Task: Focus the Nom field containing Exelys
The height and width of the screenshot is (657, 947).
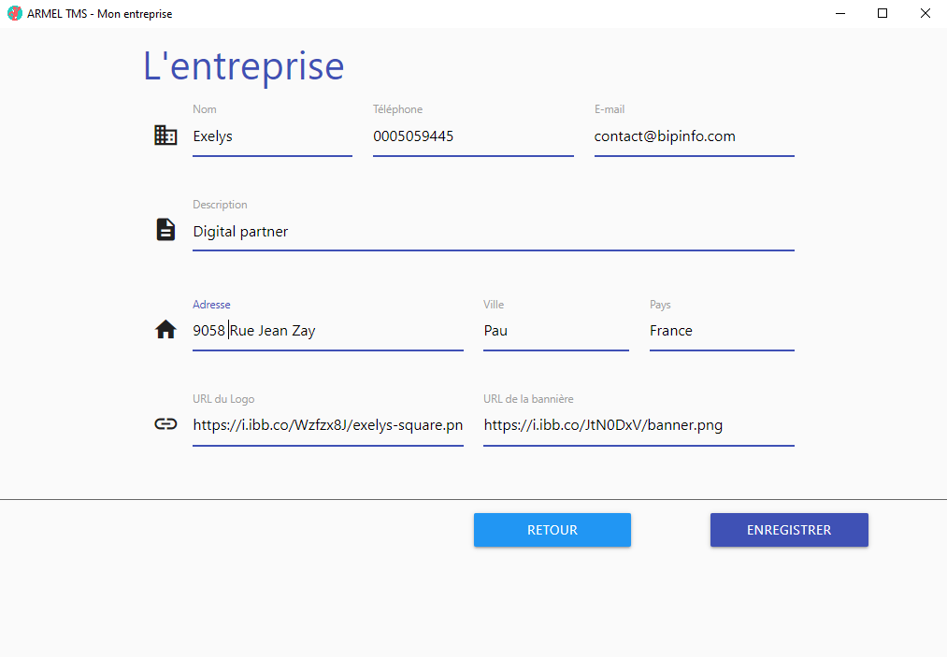Action: tap(271, 136)
